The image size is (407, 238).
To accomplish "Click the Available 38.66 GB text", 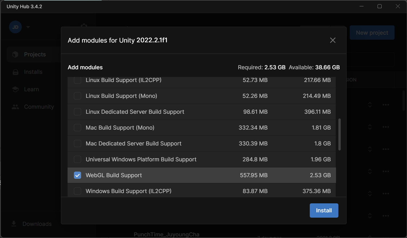I will point(314,67).
